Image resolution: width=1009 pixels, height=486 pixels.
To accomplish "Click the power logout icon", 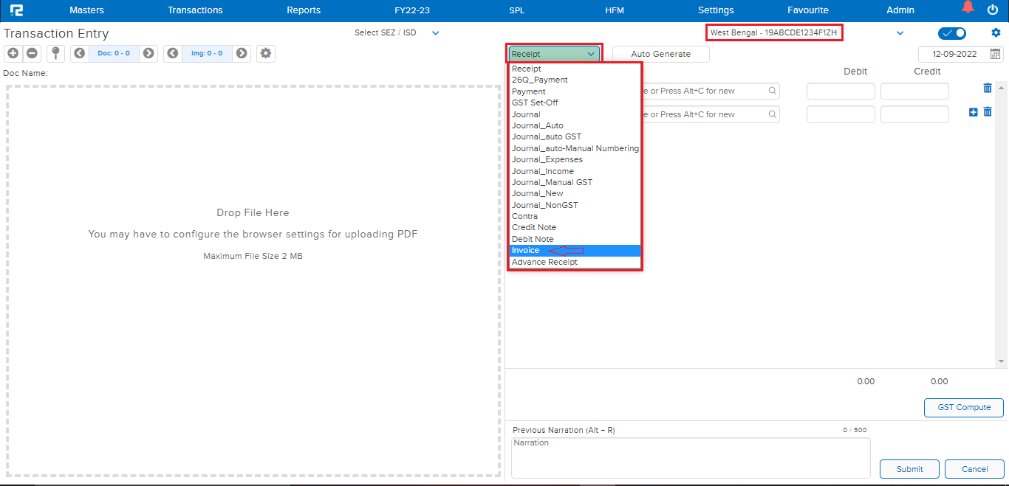I will [993, 10].
